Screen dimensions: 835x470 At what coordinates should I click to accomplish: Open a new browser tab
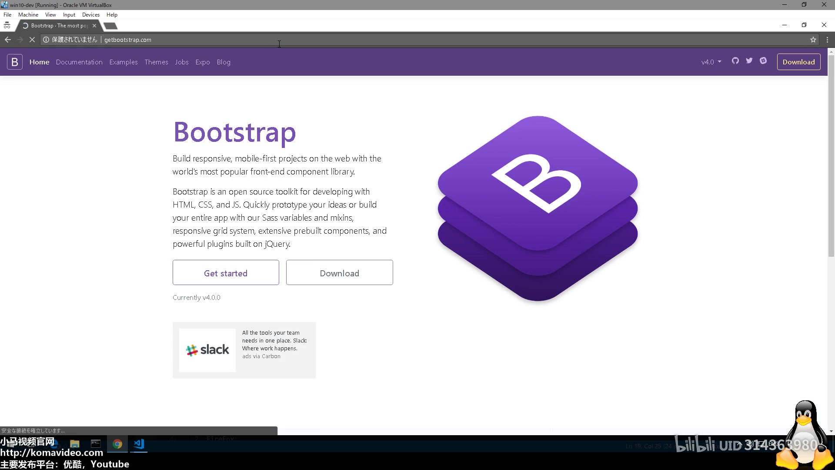point(110,26)
